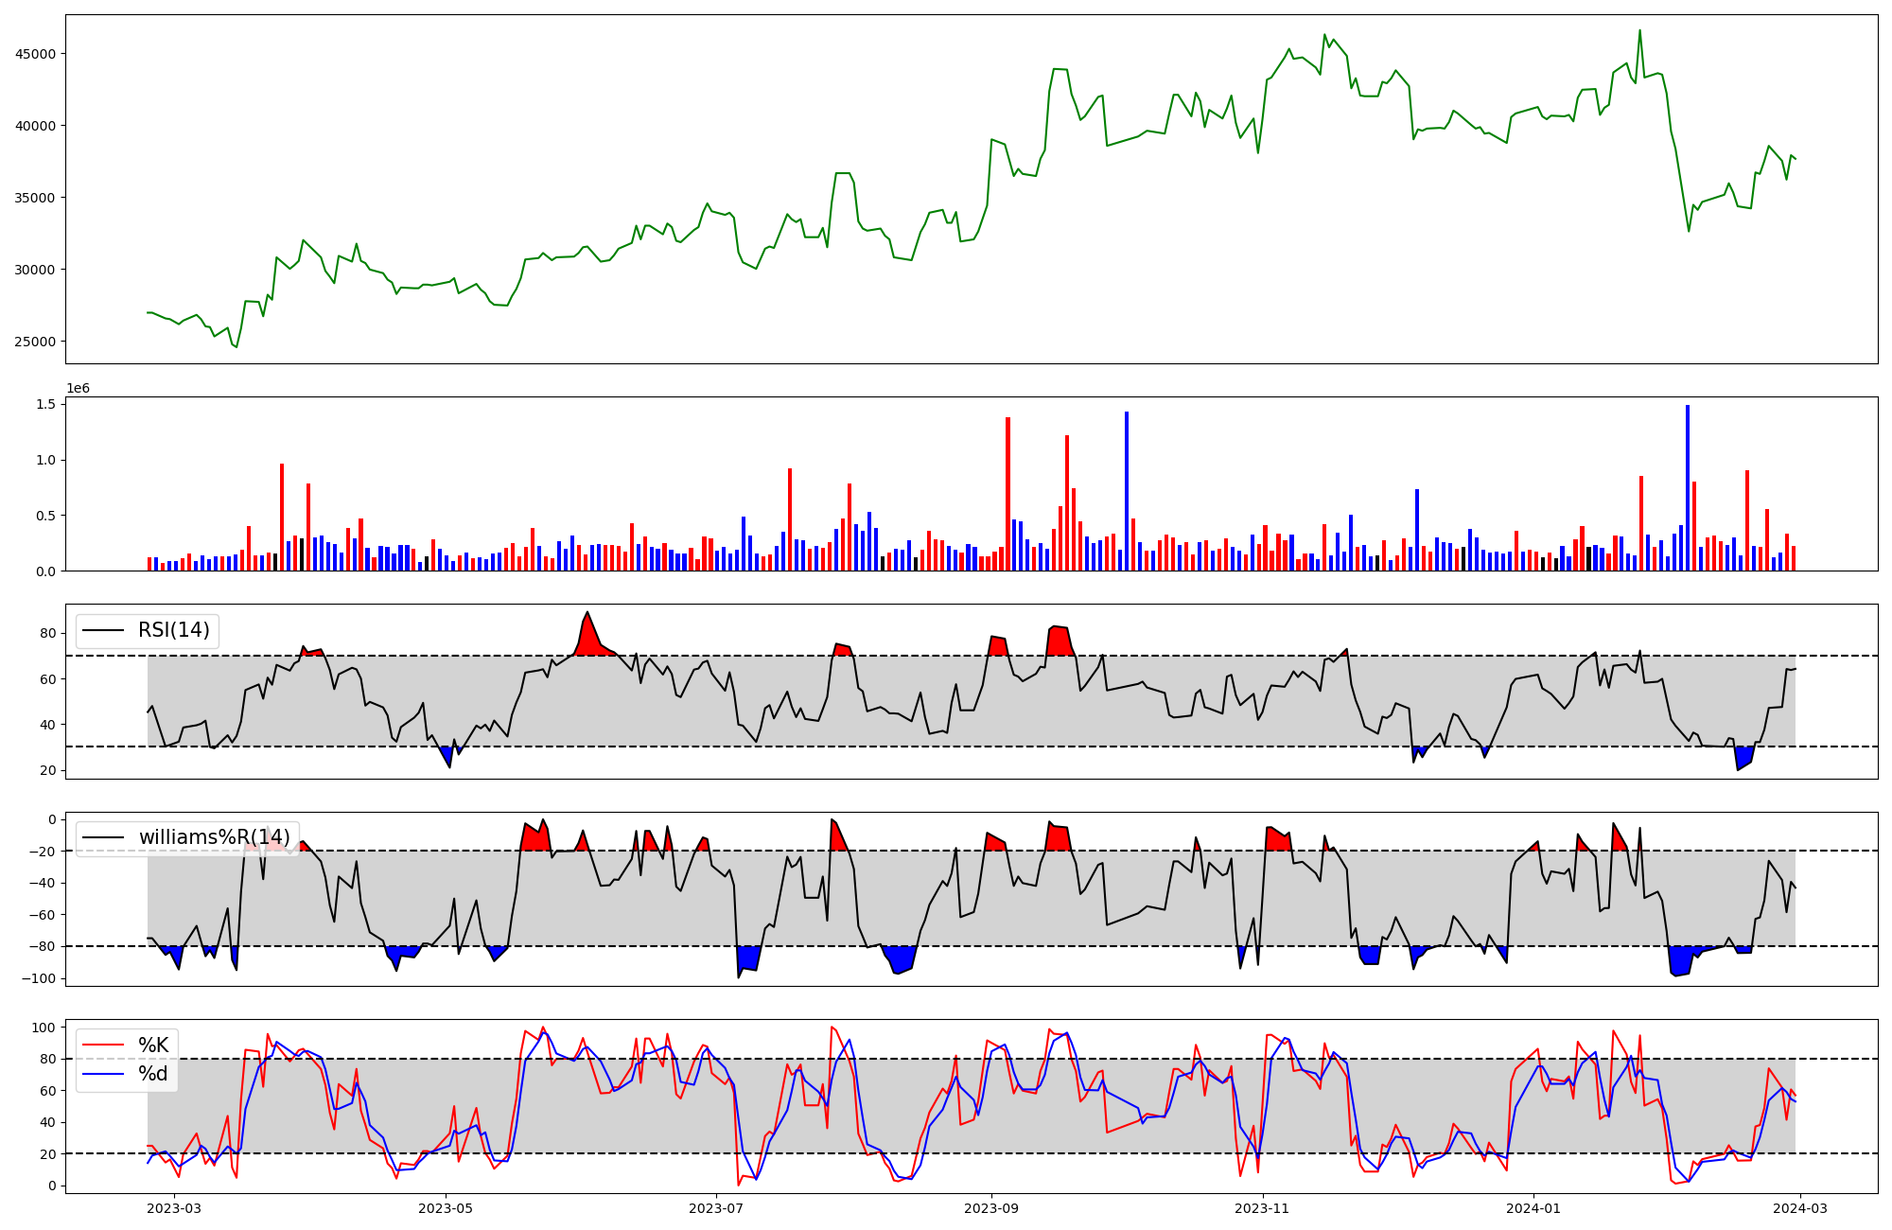Select the 2023-03 date tick label
Screen dimensions: 1892x1230
coord(175,1207)
